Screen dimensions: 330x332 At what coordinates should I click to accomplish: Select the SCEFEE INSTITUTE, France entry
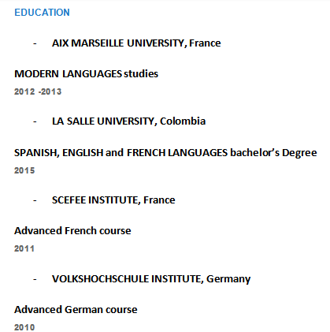coord(113,200)
